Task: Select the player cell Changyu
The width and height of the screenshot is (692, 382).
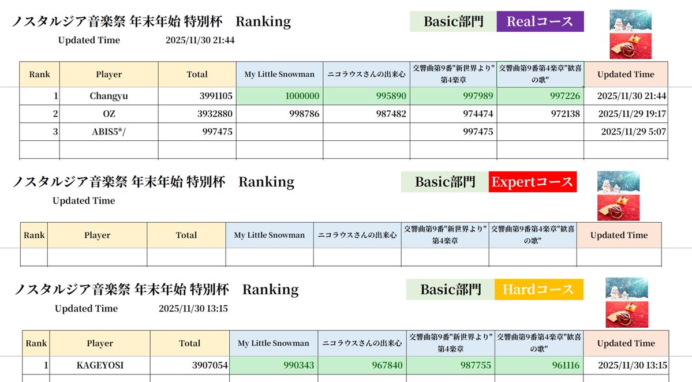Action: (109, 96)
